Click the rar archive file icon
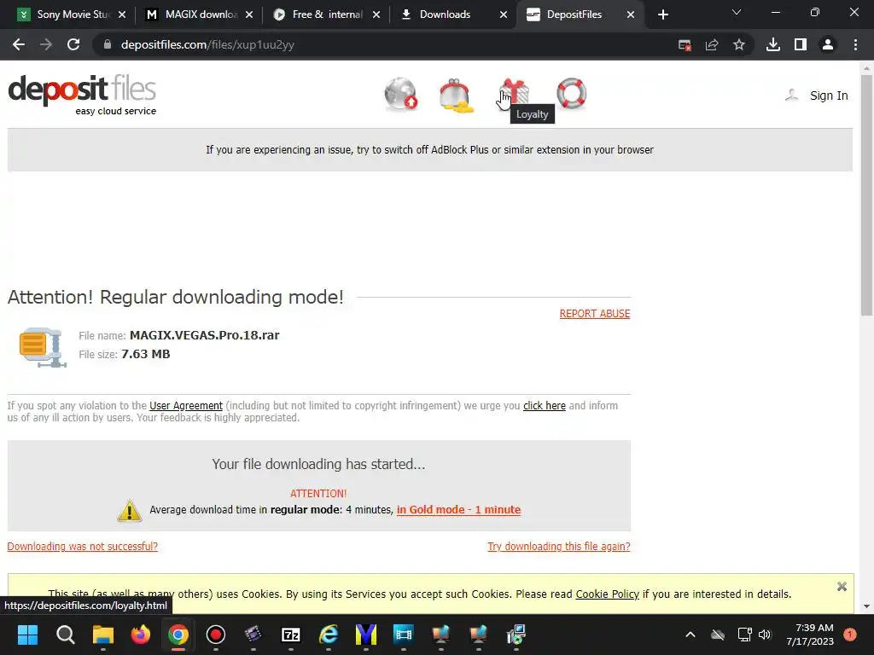Viewport: 874px width, 655px height. [x=43, y=347]
